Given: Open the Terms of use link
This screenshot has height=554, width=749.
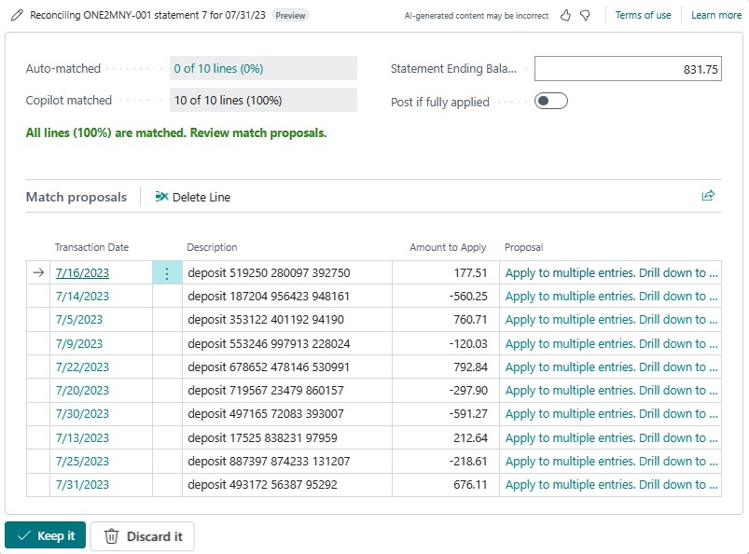Looking at the screenshot, I should [643, 15].
